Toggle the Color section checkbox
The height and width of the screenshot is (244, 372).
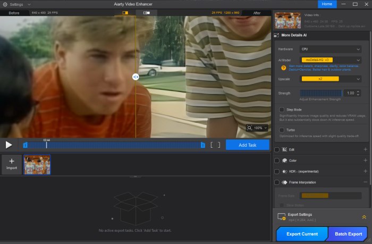click(x=277, y=161)
